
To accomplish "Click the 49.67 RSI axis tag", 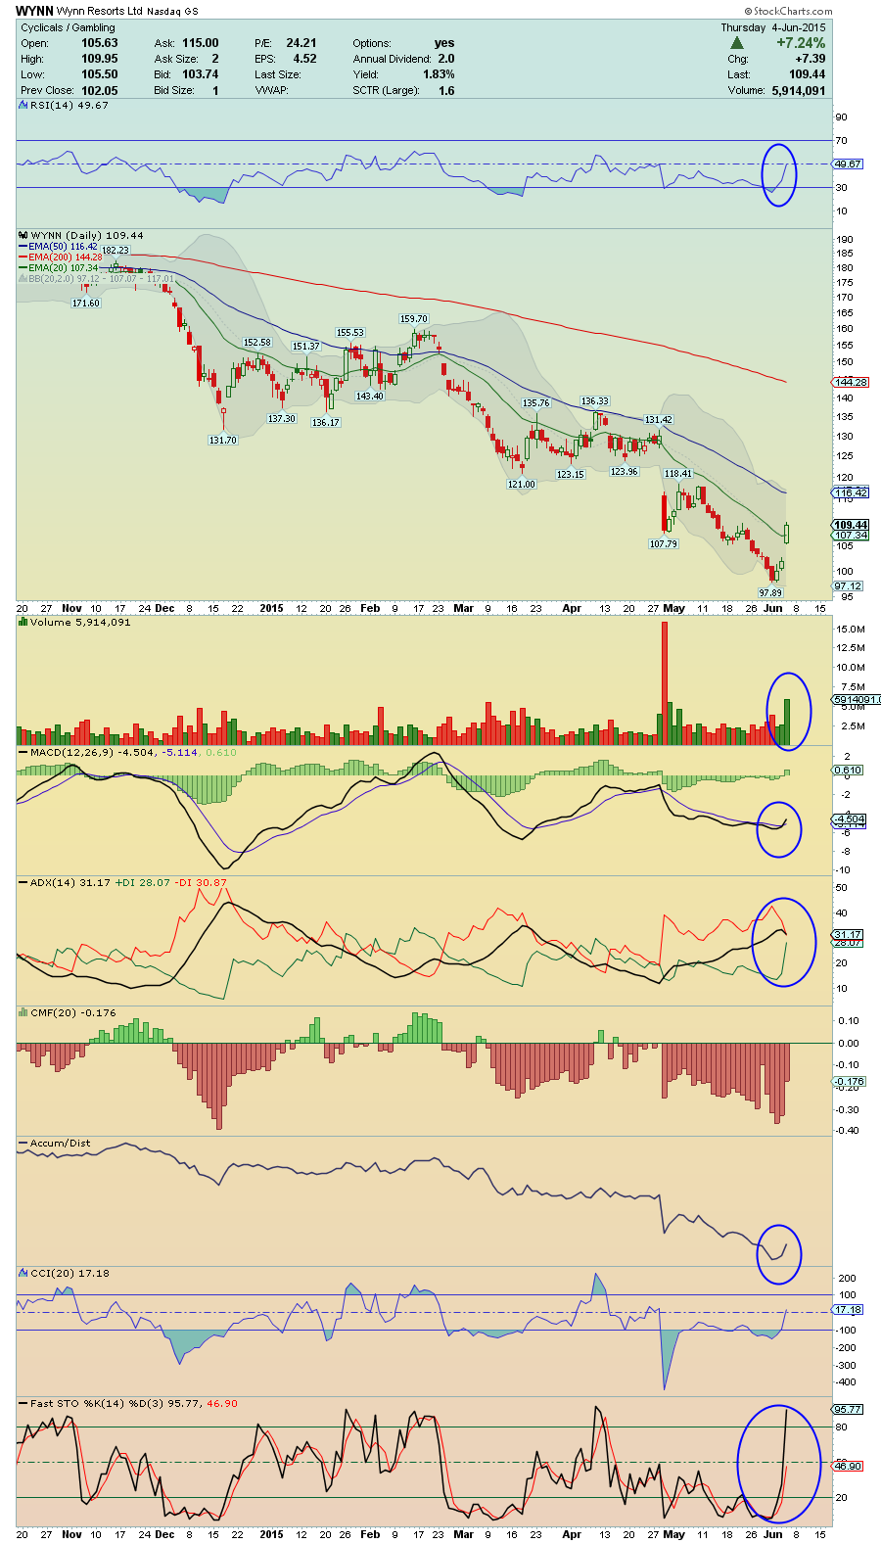I will [x=848, y=164].
